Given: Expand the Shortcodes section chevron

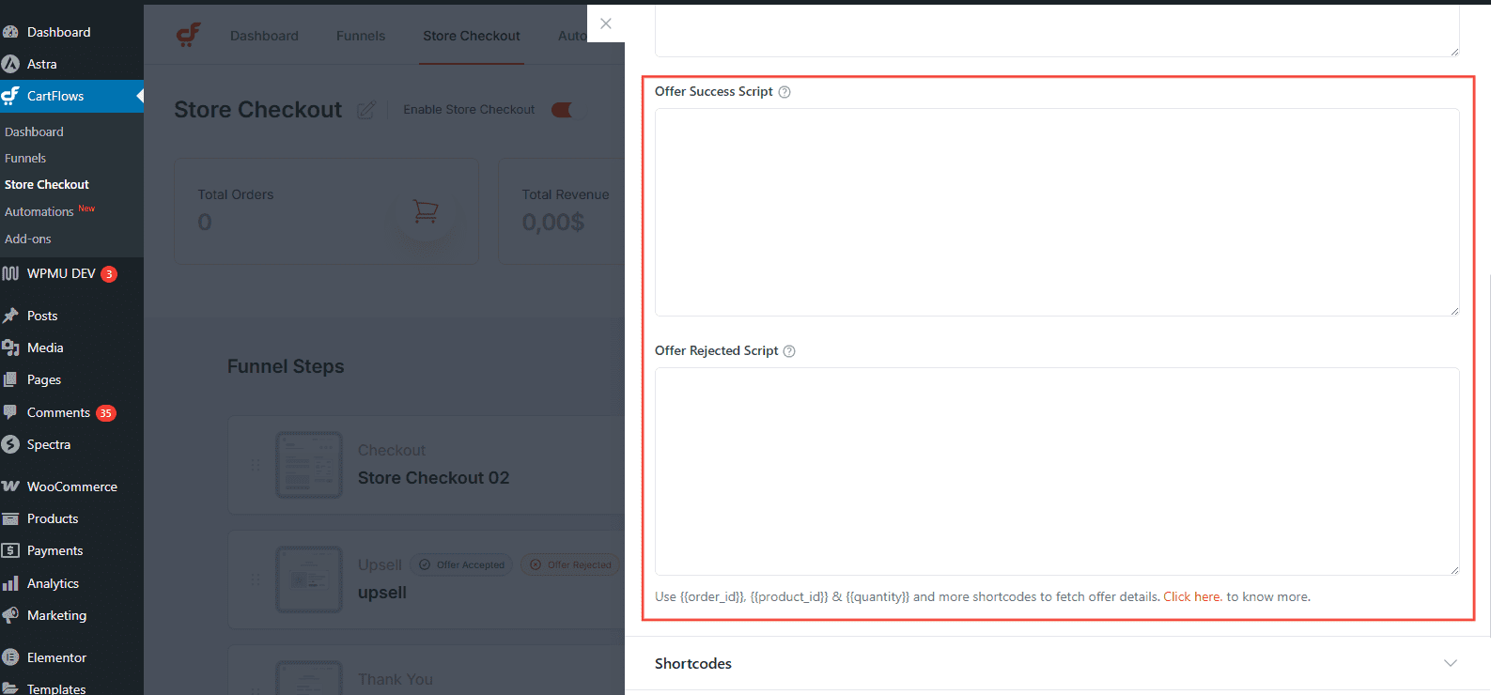Looking at the screenshot, I should (1451, 663).
